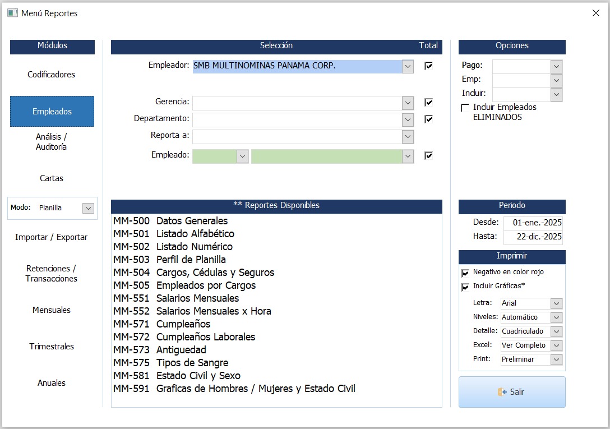This screenshot has width=610, height=429.
Task: Disable the Incluir Gráficas checkbox
Action: coord(465,287)
